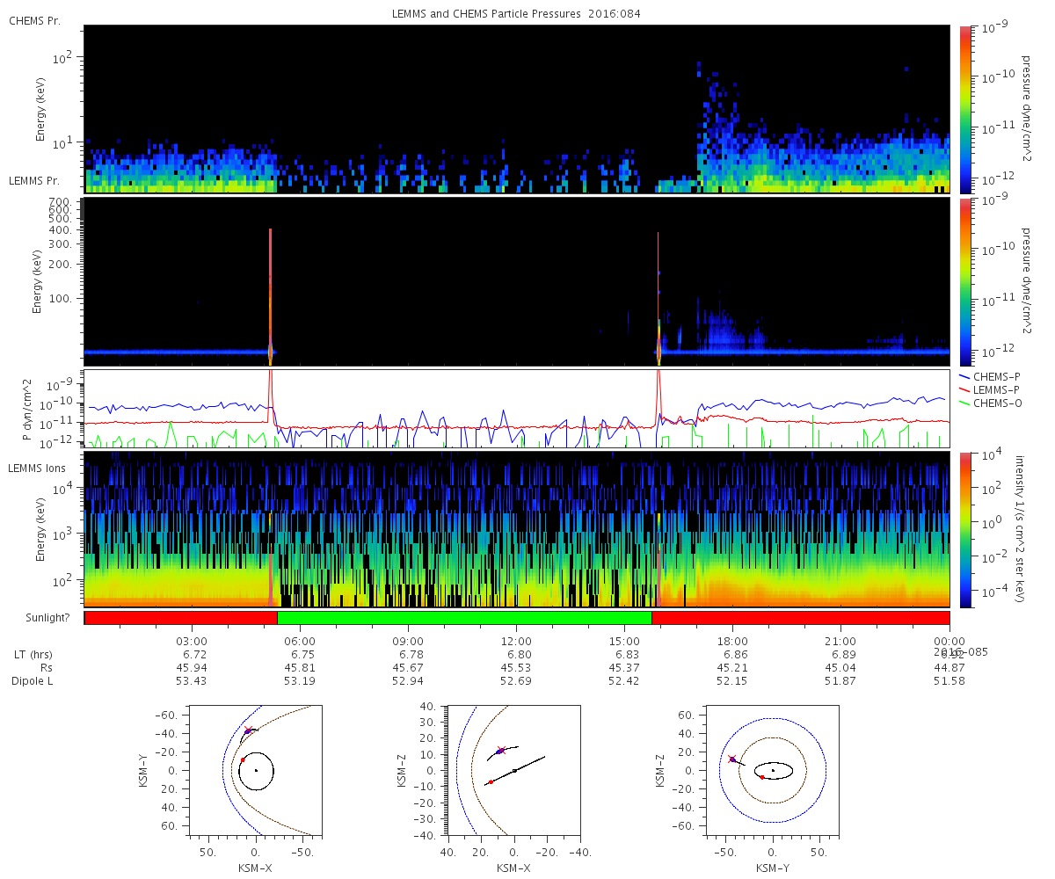Click the 03:00 time axis tick label
Viewport: 1055px width, 879px height.
[192, 642]
